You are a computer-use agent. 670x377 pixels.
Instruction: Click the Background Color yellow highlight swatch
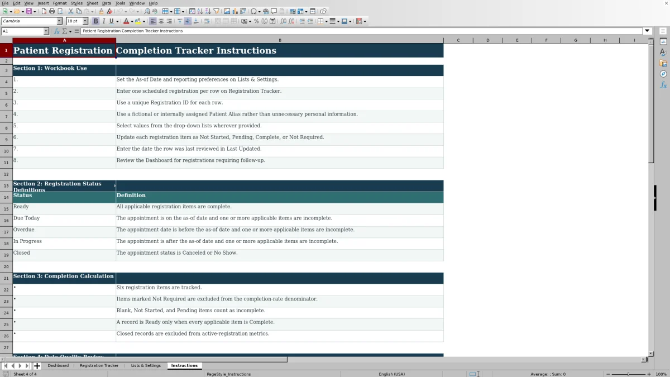click(137, 21)
